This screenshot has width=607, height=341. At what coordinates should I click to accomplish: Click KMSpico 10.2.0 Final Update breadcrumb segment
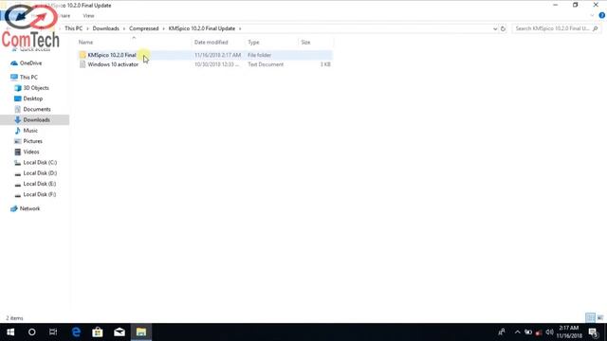[x=202, y=28]
